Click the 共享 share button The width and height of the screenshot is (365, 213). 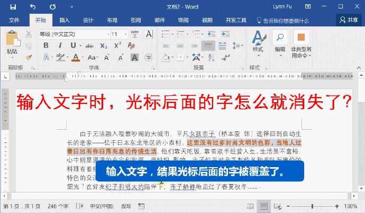click(x=349, y=20)
